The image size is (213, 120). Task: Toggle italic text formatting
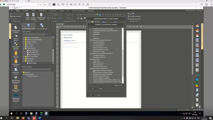tap(50, 18)
